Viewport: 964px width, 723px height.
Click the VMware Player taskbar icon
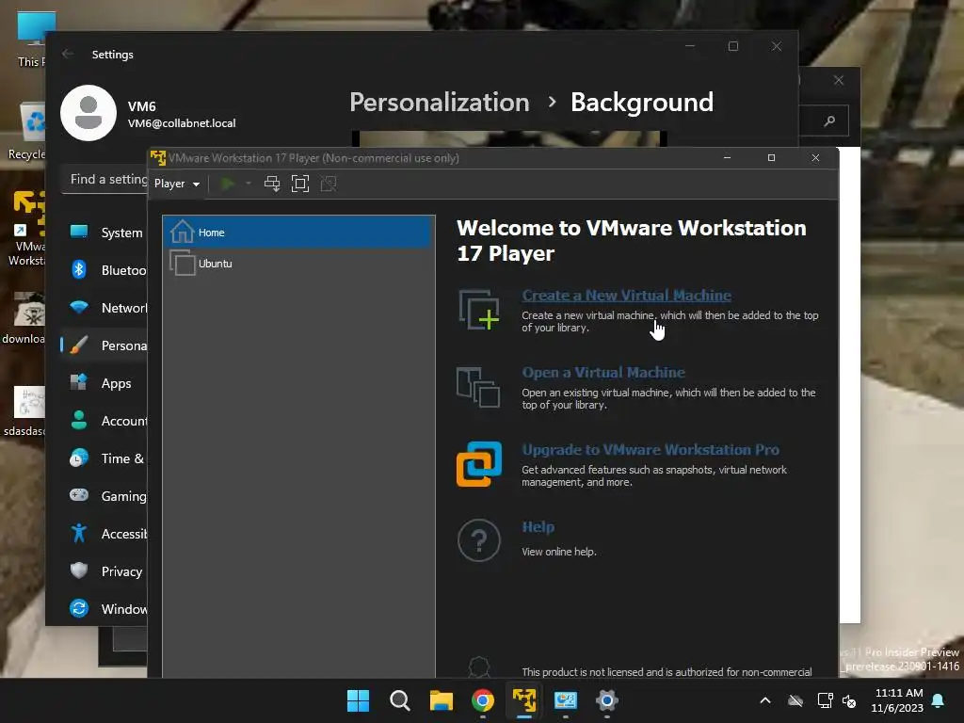point(524,700)
